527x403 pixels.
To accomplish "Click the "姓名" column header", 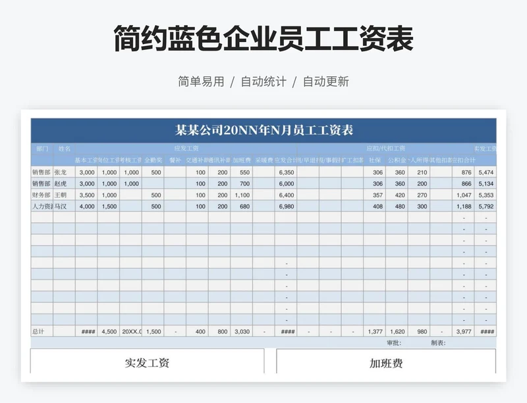I will pyautogui.click(x=64, y=149).
